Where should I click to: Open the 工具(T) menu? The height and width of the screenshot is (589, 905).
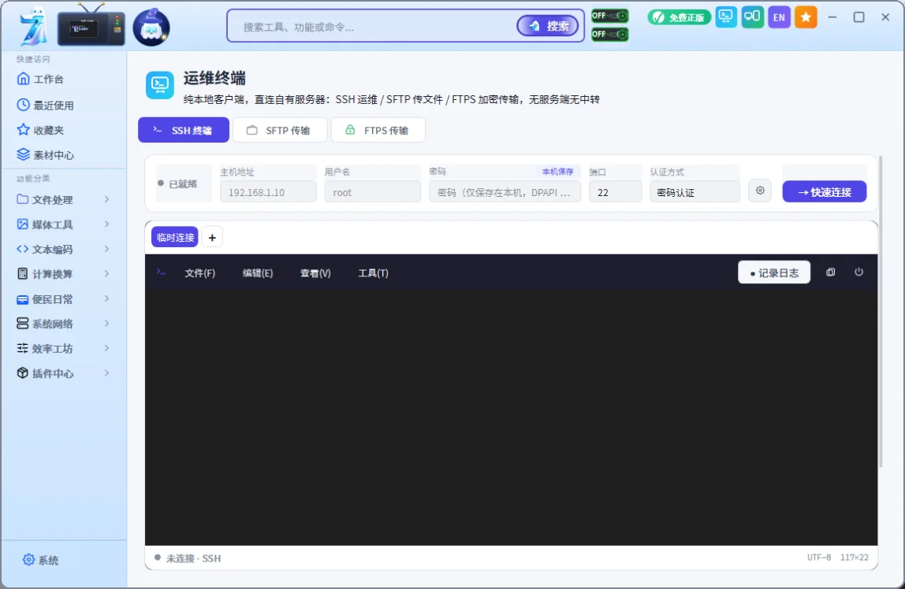tap(373, 273)
